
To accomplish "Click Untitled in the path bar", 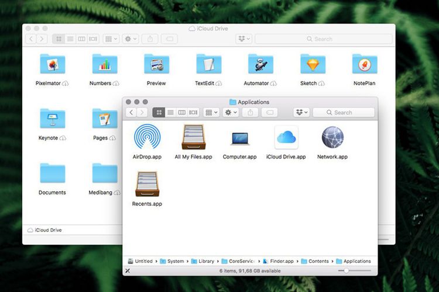I will pyautogui.click(x=140, y=261).
